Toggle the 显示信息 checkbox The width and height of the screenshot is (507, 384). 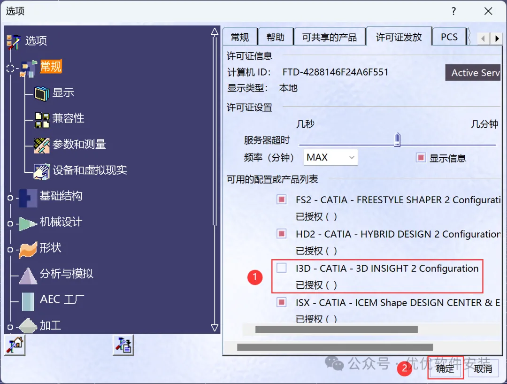pyautogui.click(x=421, y=158)
